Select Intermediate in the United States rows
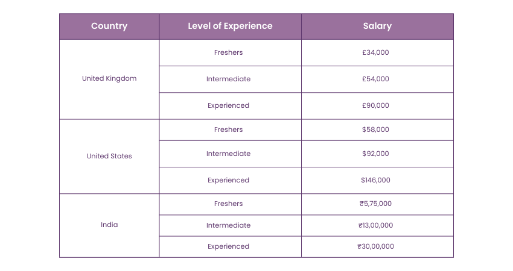This screenshot has height=271, width=513. tap(228, 154)
